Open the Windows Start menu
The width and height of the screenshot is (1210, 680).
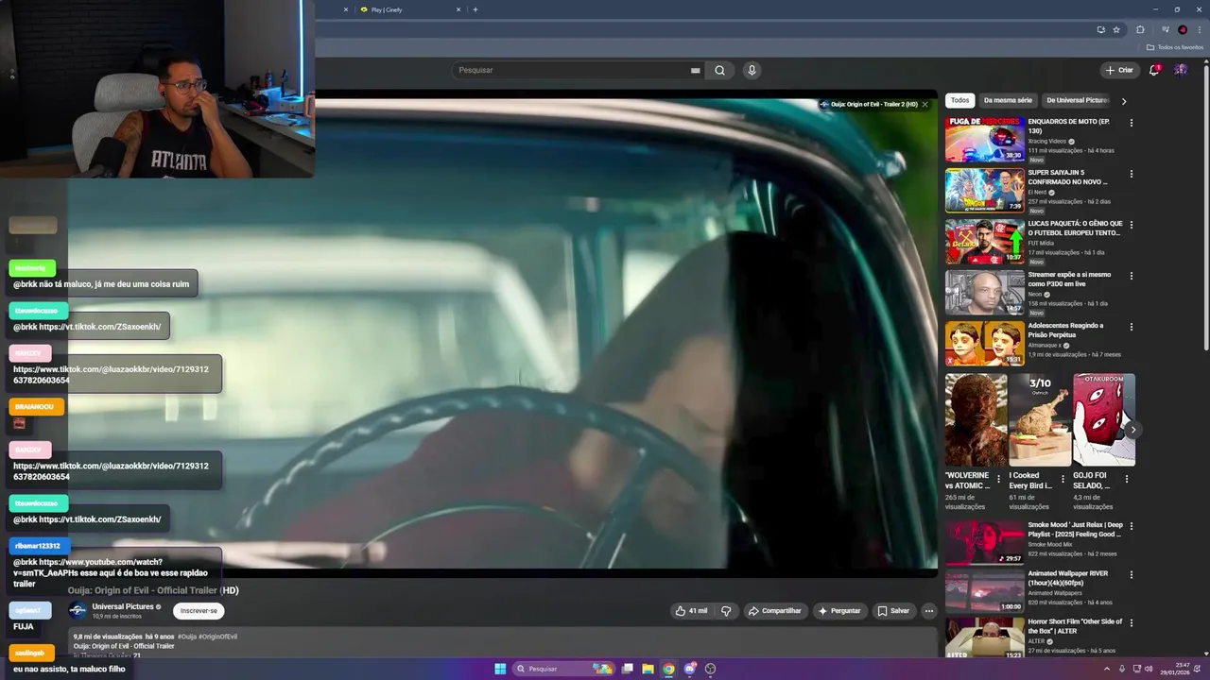pyautogui.click(x=500, y=669)
